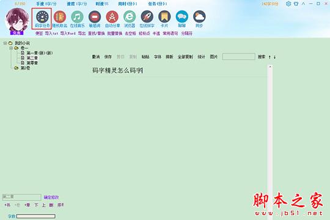
Task: Focus the editor search input box
Action: coord(239,57)
